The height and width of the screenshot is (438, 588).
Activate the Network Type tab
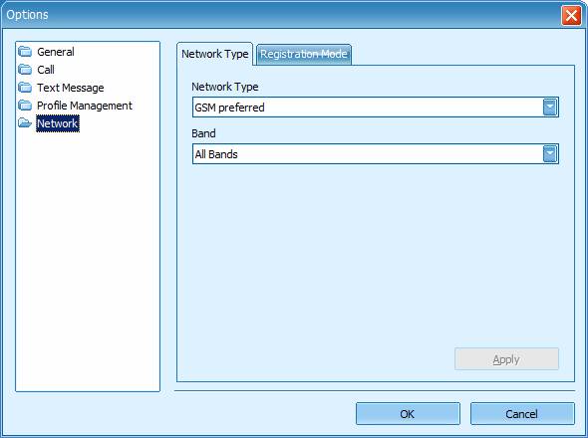coord(215,54)
